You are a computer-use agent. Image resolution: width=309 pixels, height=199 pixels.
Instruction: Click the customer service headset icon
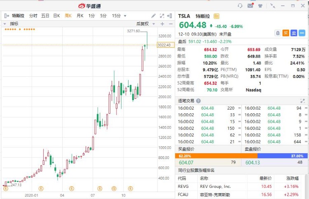click(240, 6)
